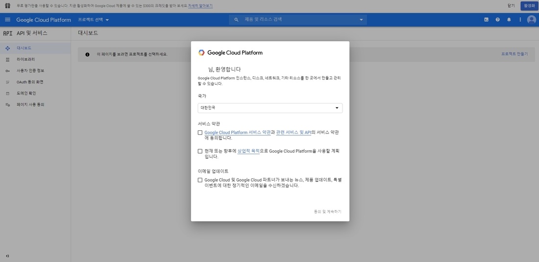The image size is (539, 262).
Task: Click the 대시보드 page heading
Action: (x=88, y=33)
